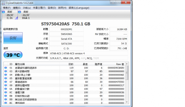Click the status orb of attribute 0A
The image size is (185, 107).
[5, 89]
